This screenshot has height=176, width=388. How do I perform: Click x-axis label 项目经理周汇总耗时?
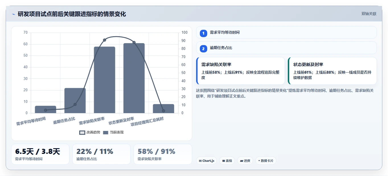(x=147, y=122)
